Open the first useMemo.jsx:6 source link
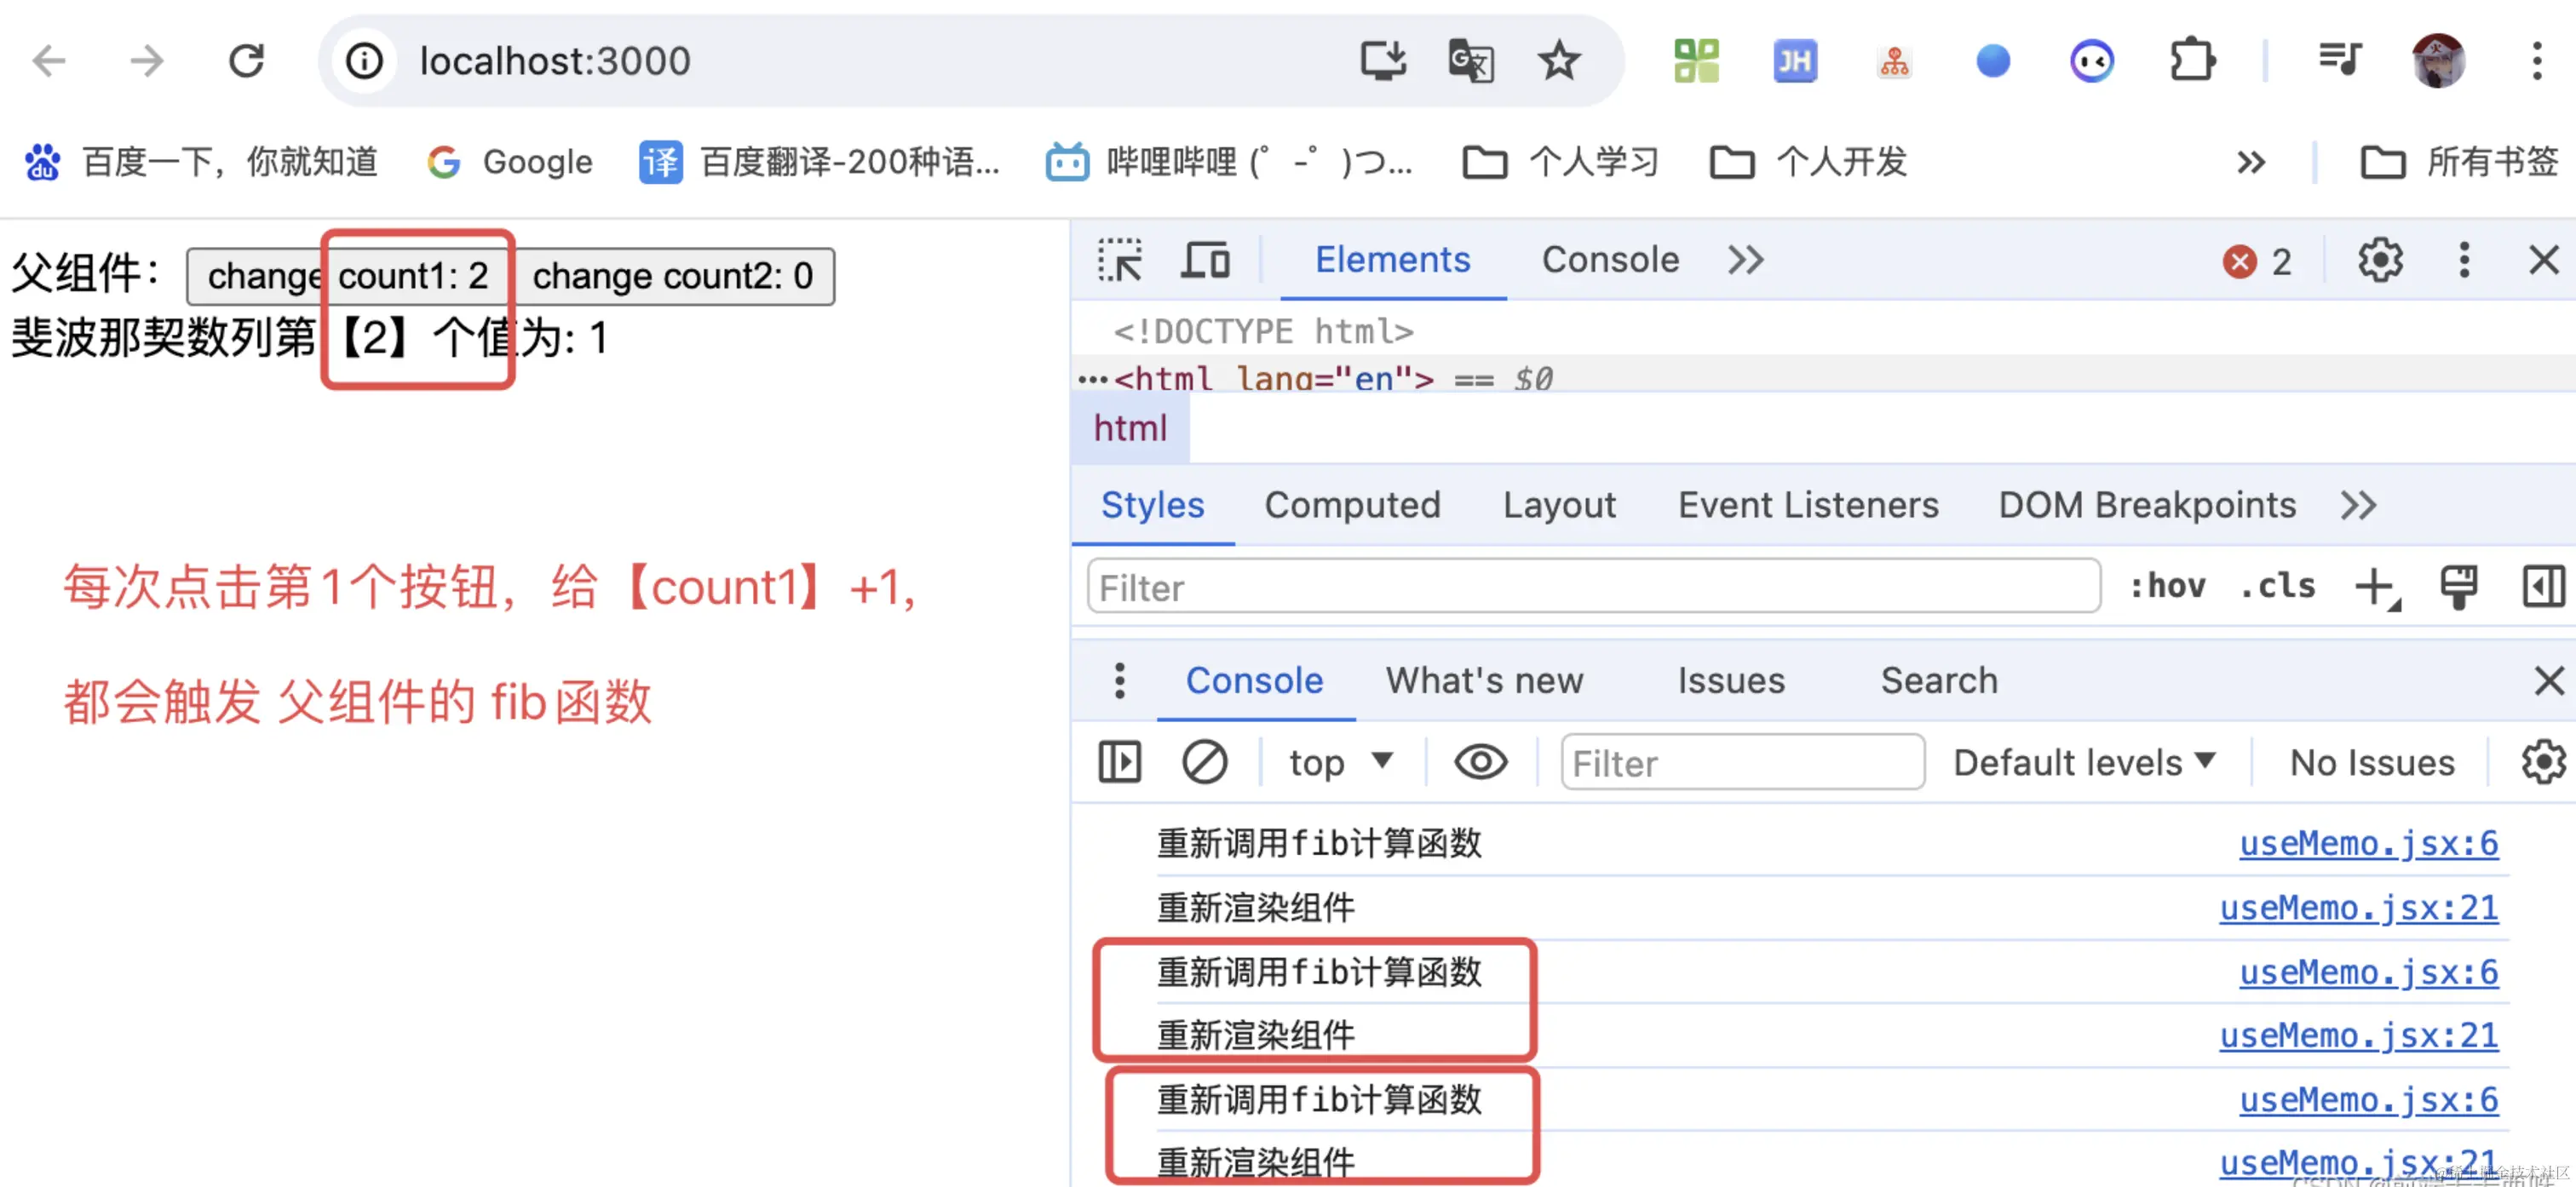Viewport: 2576px width, 1187px height. [2367, 843]
